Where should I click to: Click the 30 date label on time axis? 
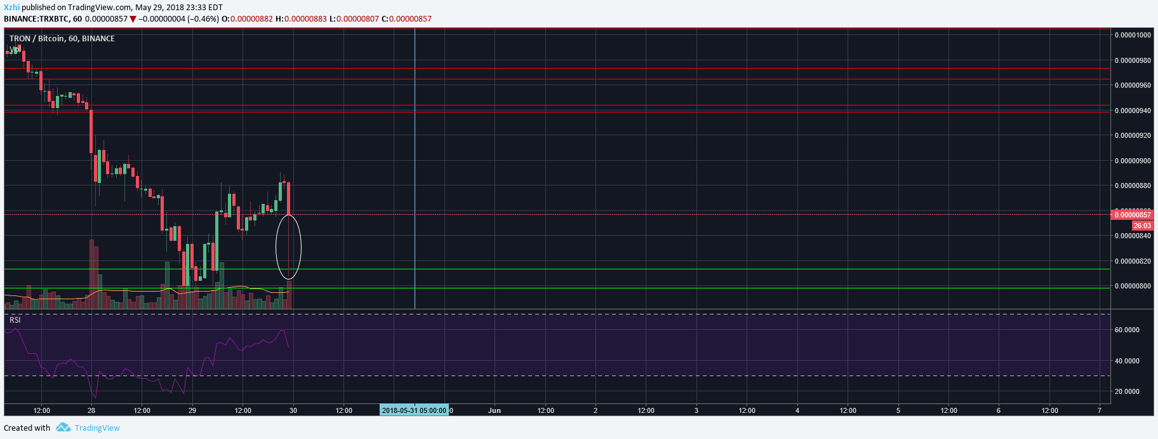point(293,410)
